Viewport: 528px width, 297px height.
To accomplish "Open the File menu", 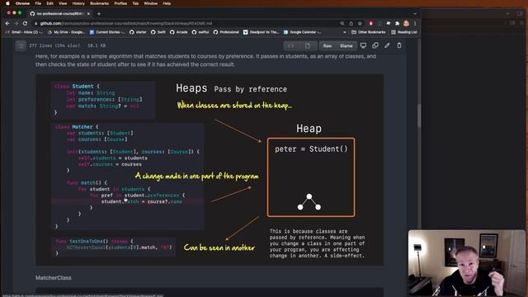I will pyautogui.click(x=38, y=3).
